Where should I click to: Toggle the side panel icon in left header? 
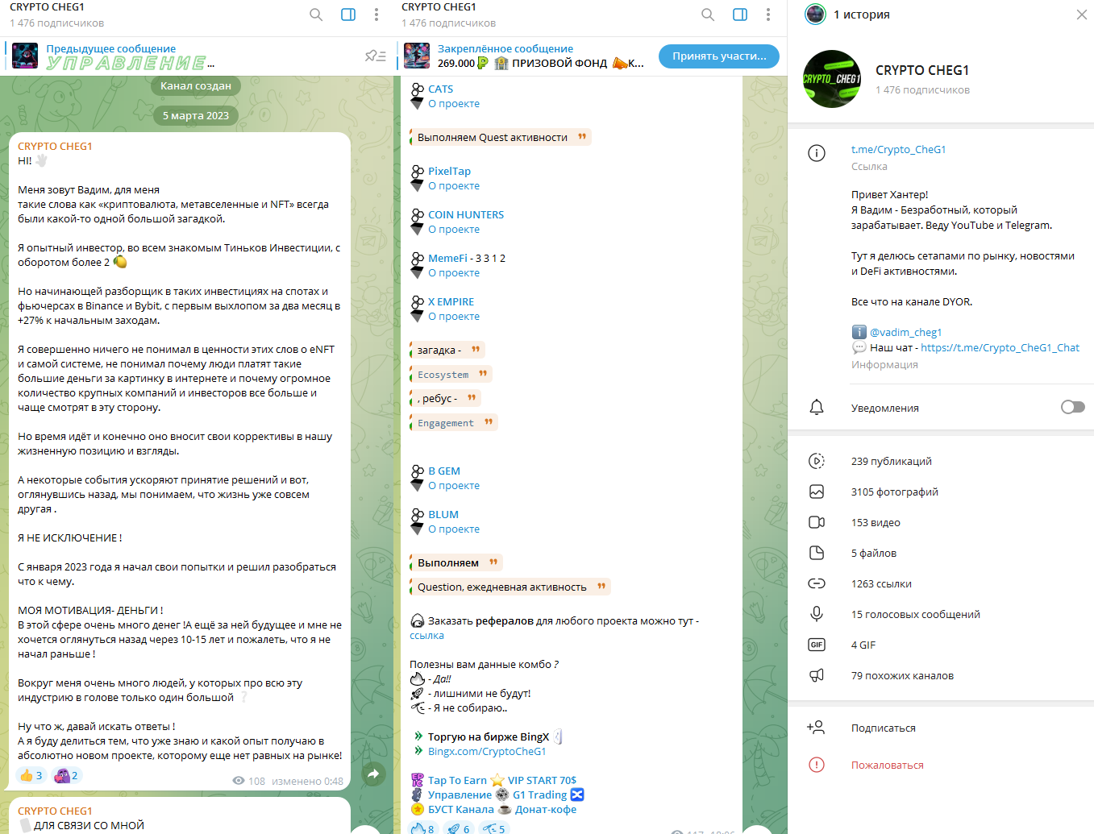coord(348,15)
